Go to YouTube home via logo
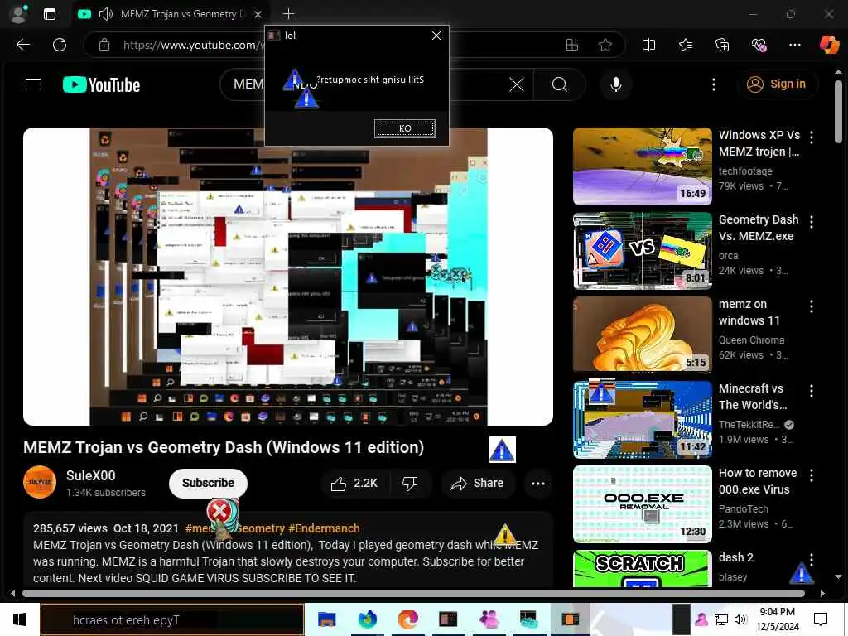 coord(101,85)
